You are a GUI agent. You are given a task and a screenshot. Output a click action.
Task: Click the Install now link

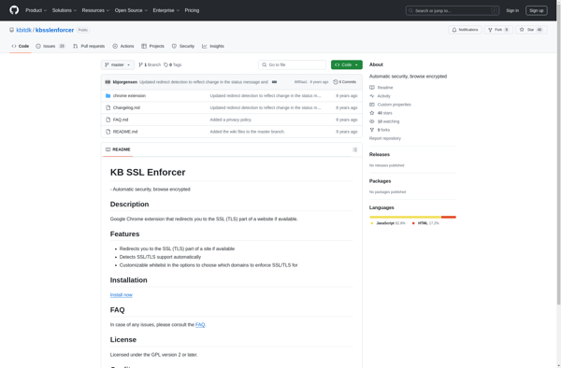(x=122, y=295)
